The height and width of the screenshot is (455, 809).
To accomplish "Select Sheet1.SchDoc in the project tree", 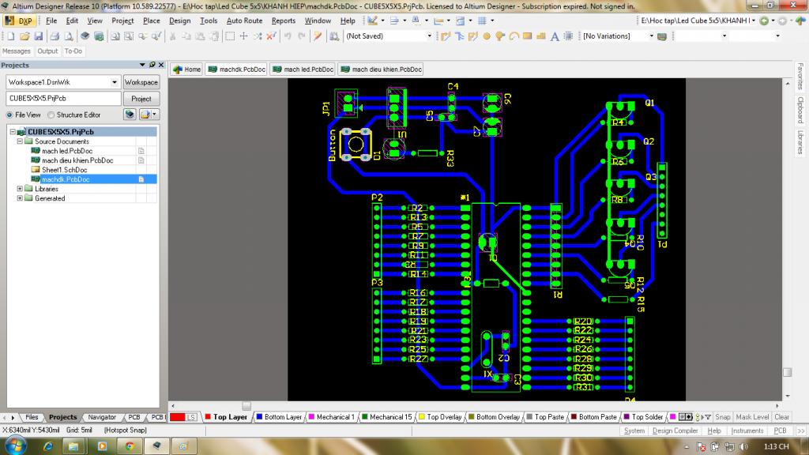I will 62,170.
